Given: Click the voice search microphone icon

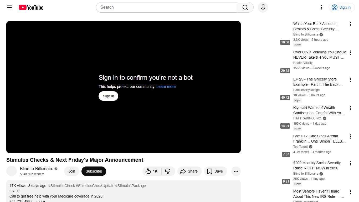Looking at the screenshot, I should tap(263, 7).
